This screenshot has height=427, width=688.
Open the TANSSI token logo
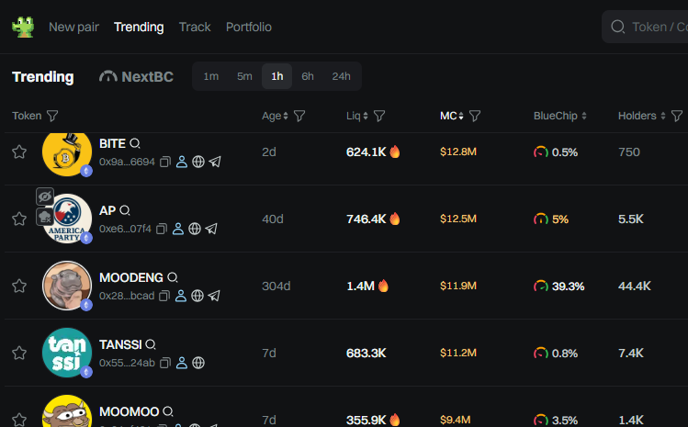67,353
